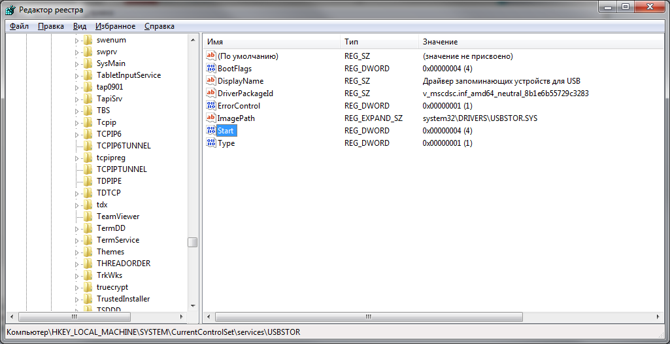Click the values pane horizontal scrollbar thumb
The width and height of the screenshot is (670, 344).
[x=369, y=317]
